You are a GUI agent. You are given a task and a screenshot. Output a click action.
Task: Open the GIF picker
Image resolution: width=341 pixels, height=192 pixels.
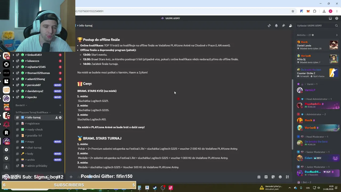(266, 177)
